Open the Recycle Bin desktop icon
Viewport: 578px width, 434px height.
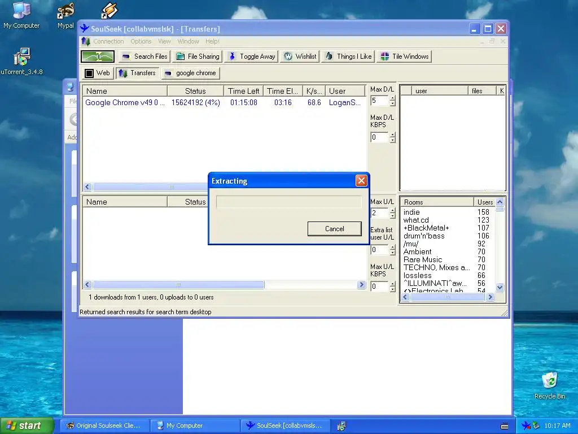pos(550,386)
